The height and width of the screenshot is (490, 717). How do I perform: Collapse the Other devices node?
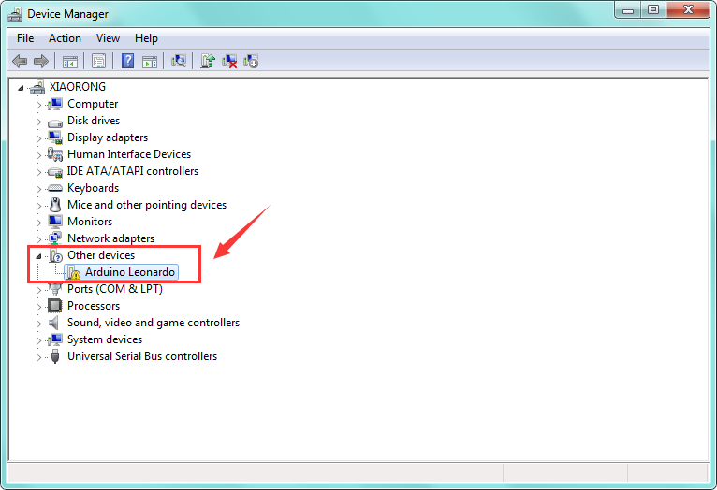[39, 256]
